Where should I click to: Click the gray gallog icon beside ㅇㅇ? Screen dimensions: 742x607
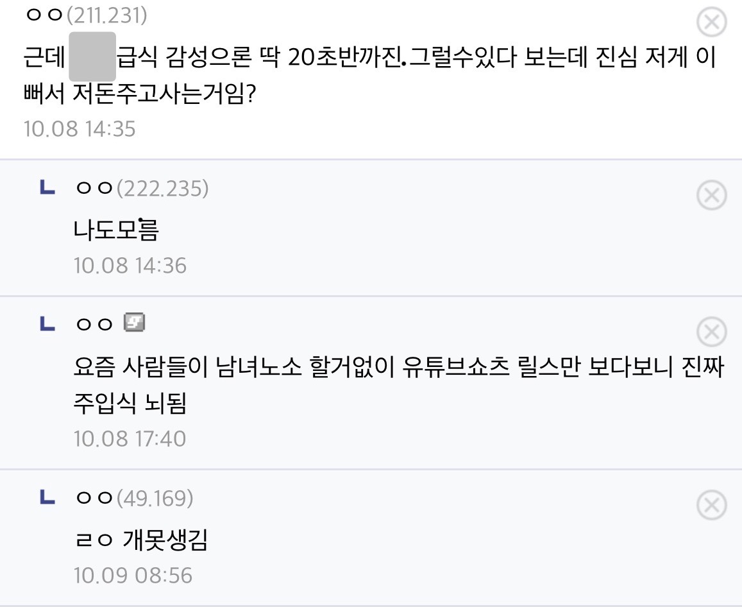(134, 323)
